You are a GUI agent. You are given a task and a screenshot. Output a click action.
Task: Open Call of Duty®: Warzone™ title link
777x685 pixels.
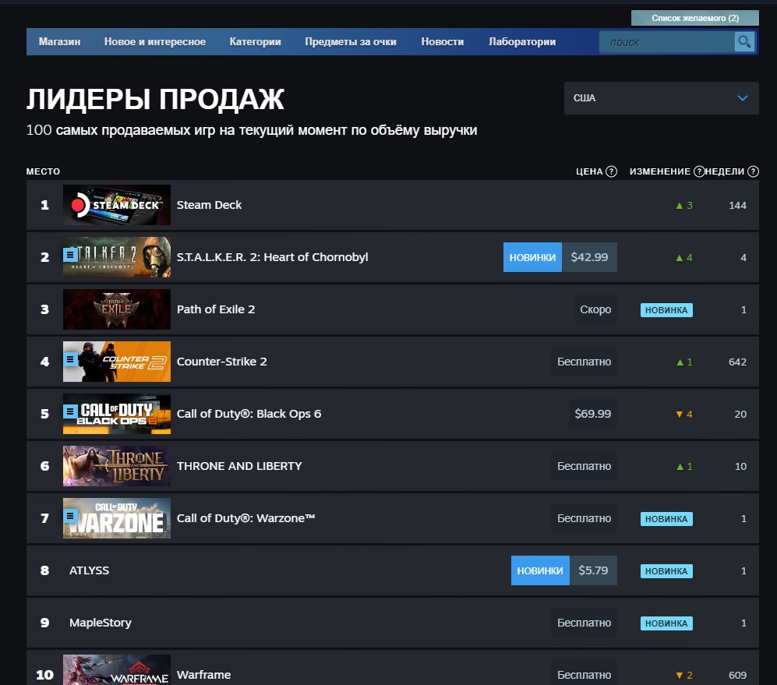(x=245, y=518)
